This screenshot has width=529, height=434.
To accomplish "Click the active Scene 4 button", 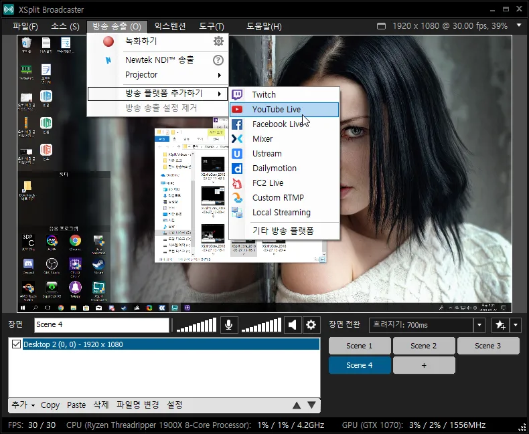I will coord(360,365).
